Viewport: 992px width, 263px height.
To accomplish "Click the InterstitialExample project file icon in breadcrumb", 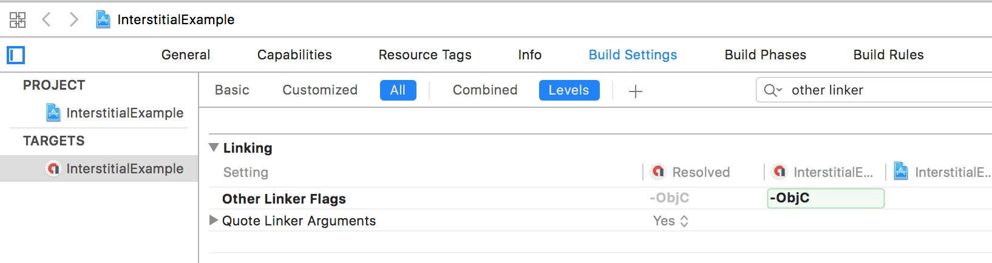I will coord(103,19).
